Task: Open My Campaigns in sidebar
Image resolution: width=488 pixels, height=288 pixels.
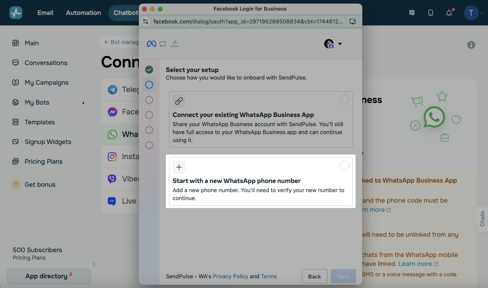Action: pyautogui.click(x=47, y=82)
